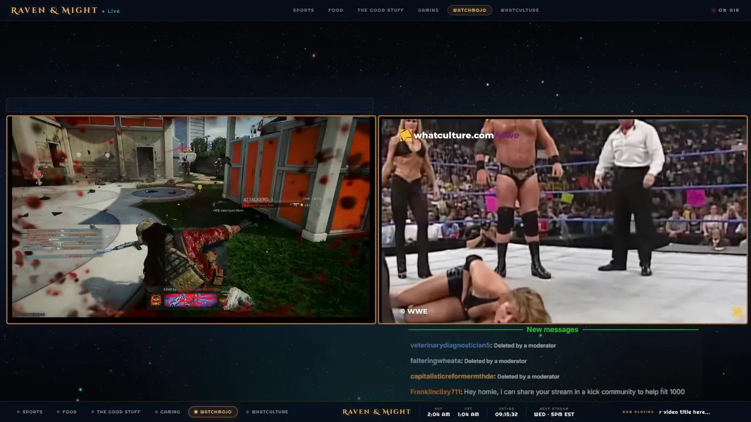This screenshot has height=422, width=751.
Task: Select Gaming in the bottom bar
Action: (168, 412)
